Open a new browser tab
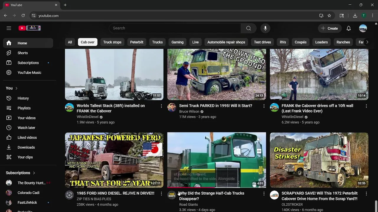Image resolution: width=378 pixels, height=212 pixels. tap(65, 5)
